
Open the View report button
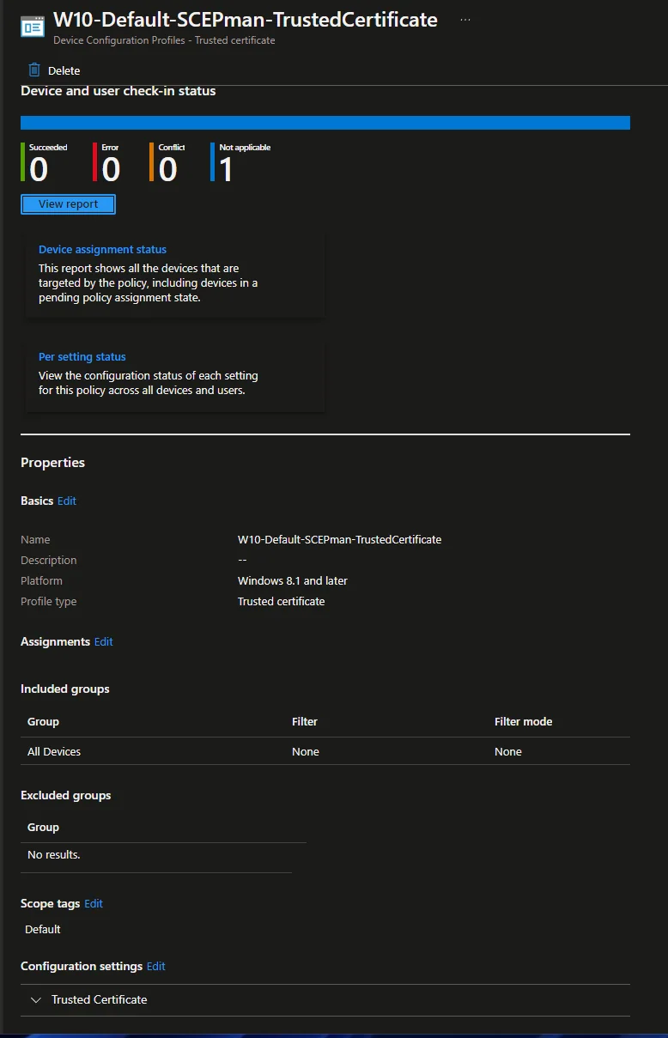68,204
